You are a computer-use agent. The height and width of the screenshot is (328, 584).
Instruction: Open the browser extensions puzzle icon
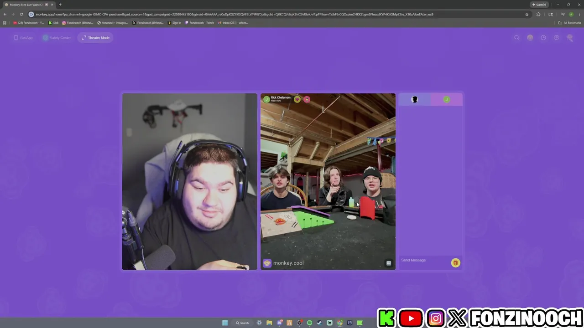pyautogui.click(x=538, y=14)
